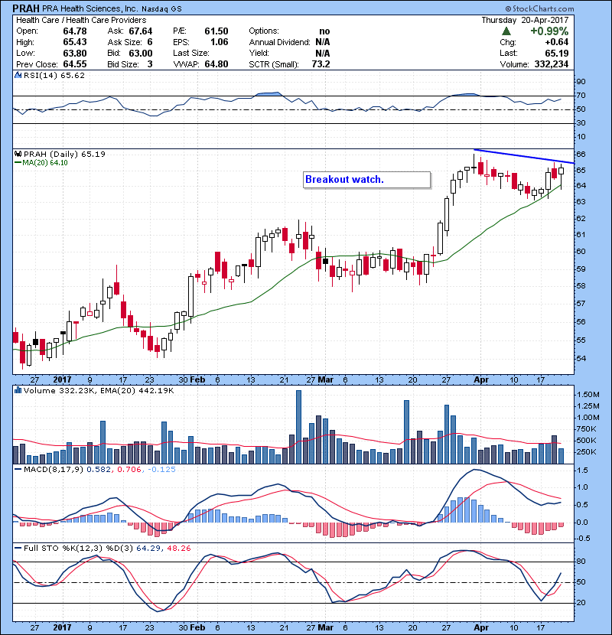Click the header Volume value 332,234
This screenshot has height=635, width=612.
[x=552, y=64]
